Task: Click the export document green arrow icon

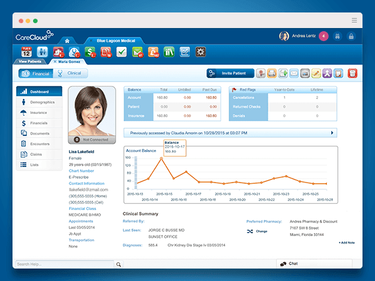Action: tap(283, 74)
